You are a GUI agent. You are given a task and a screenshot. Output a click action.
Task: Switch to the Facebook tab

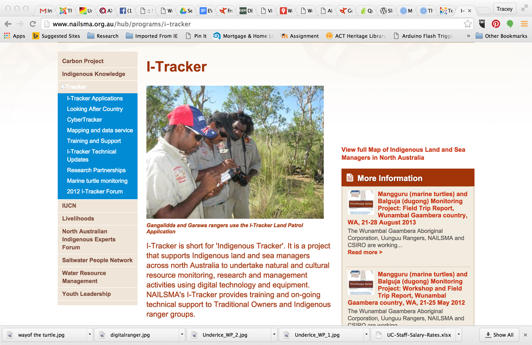pyautogui.click(x=126, y=11)
